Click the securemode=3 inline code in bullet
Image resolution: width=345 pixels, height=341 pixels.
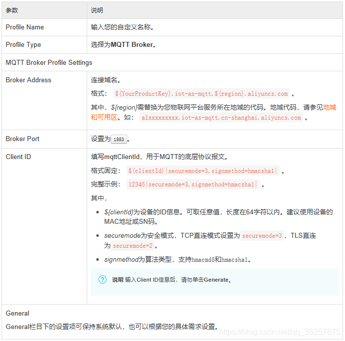point(262,236)
